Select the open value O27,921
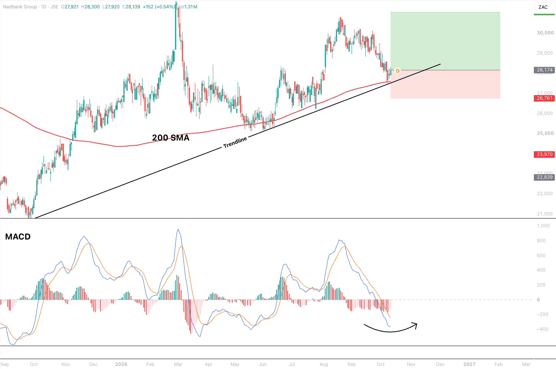This screenshot has width=556, height=369. (x=70, y=7)
